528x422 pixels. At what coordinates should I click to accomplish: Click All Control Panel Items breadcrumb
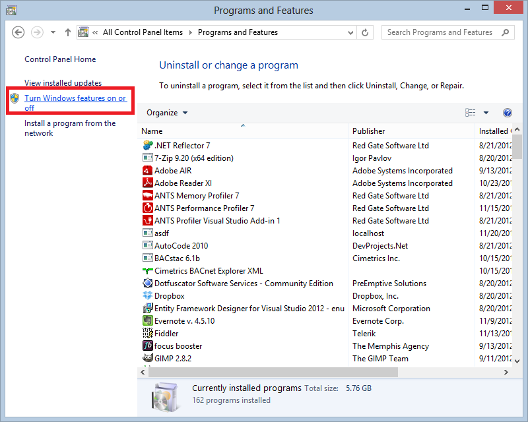tap(144, 32)
